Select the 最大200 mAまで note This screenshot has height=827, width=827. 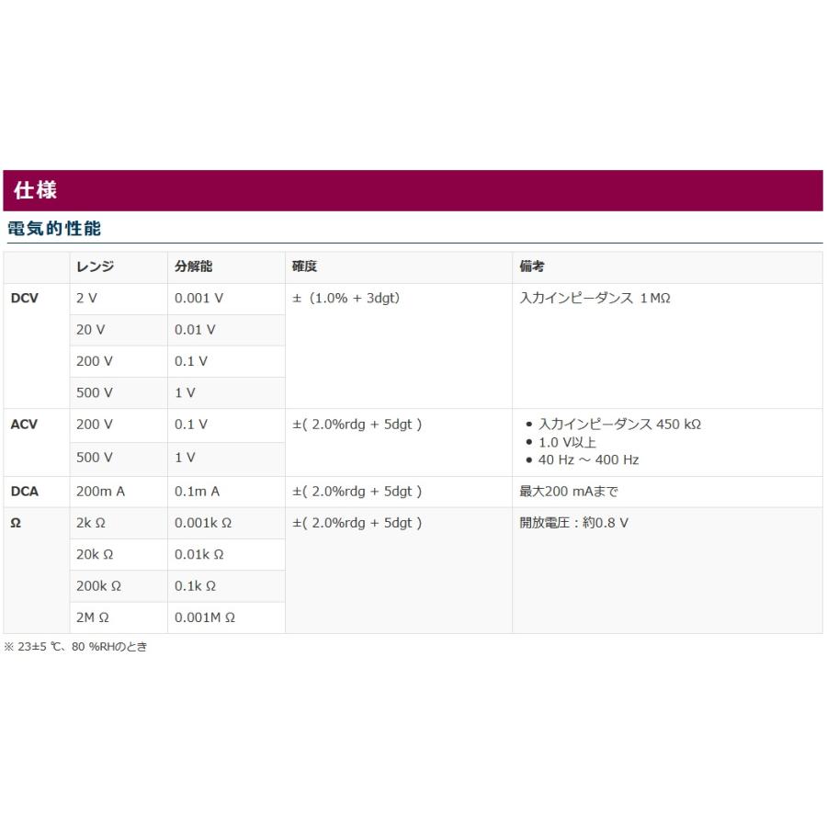[569, 492]
